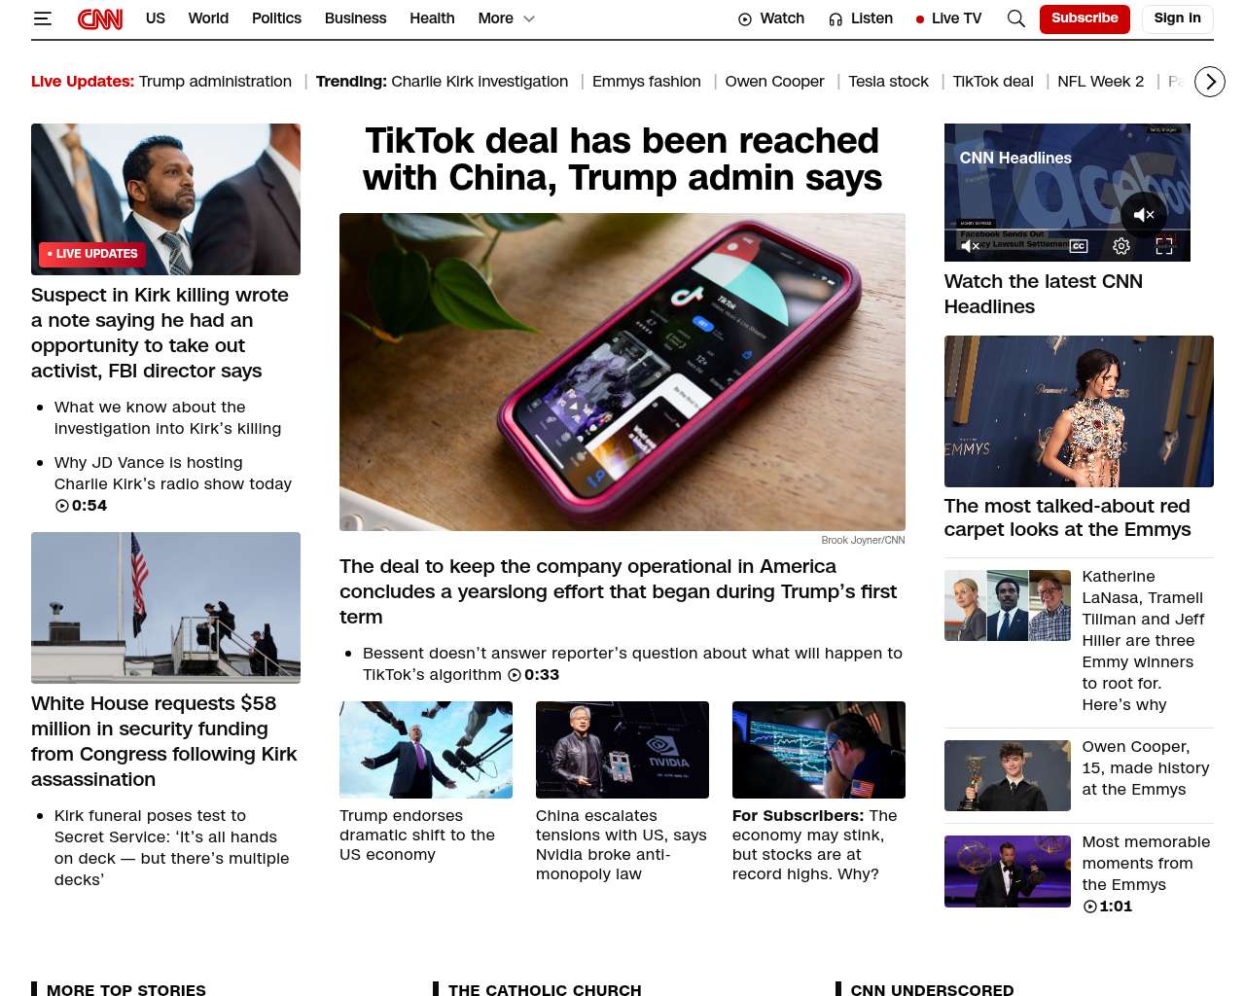Open the Business section

[x=355, y=18]
